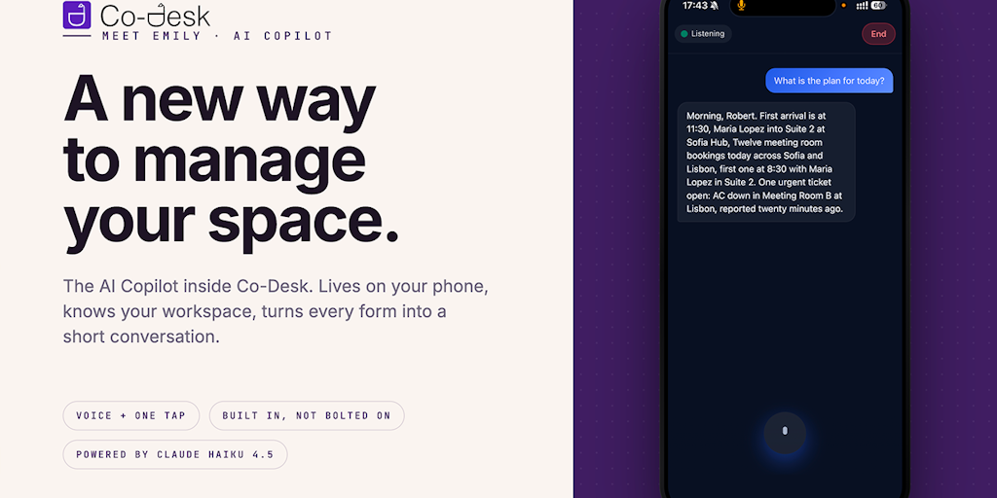Click the BUILT IN, NOT BOLTED ON pill
Screen dimensions: 997x498
(x=307, y=415)
